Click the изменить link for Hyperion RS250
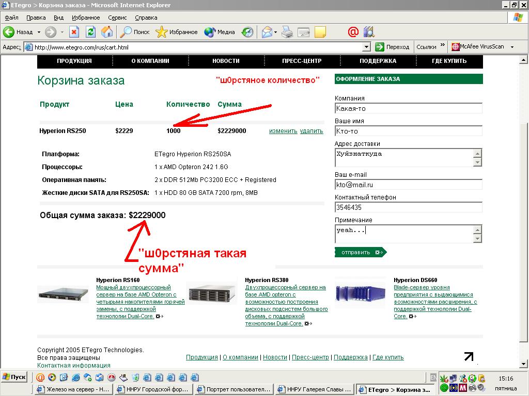The image size is (529, 396). [283, 131]
